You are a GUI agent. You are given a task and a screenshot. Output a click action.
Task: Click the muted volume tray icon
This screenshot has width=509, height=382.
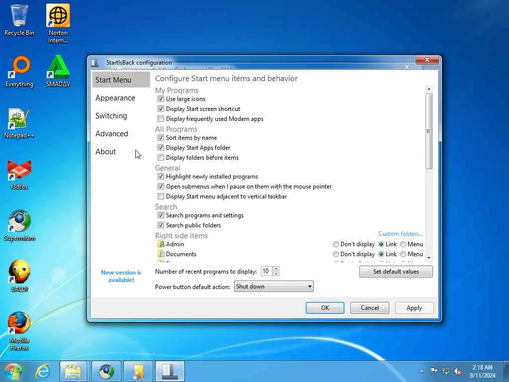click(458, 371)
